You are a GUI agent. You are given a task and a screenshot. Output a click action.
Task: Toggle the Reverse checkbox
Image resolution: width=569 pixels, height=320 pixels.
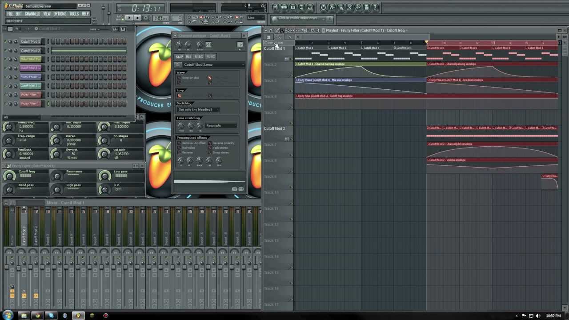[179, 153]
